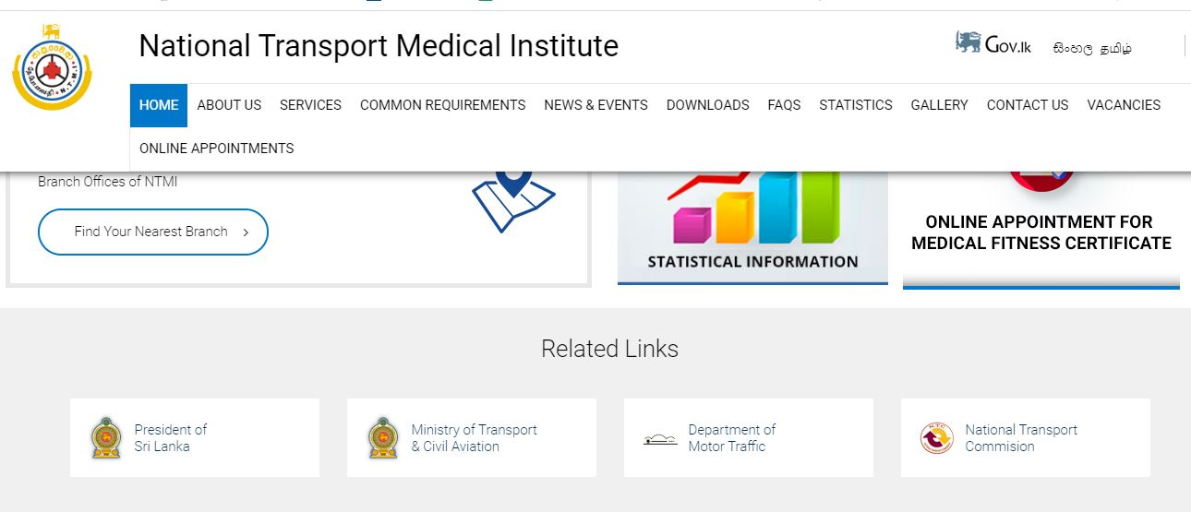Open the ONLINE APPOINTMENTS menu item
Viewport: 1191px width, 512px height.
[217, 149]
